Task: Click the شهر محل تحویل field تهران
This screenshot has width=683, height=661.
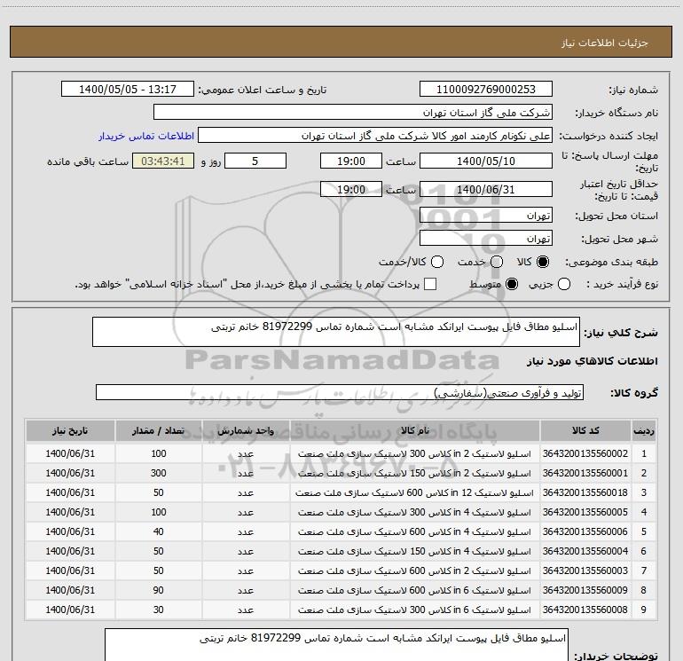Action: [486, 239]
